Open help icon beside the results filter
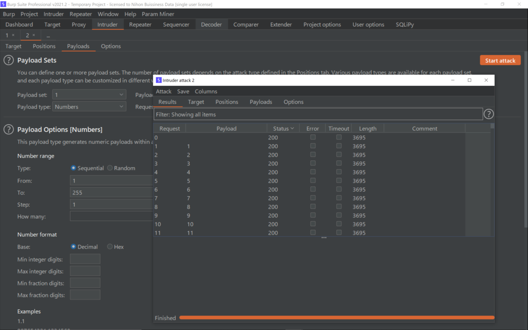 (x=488, y=114)
